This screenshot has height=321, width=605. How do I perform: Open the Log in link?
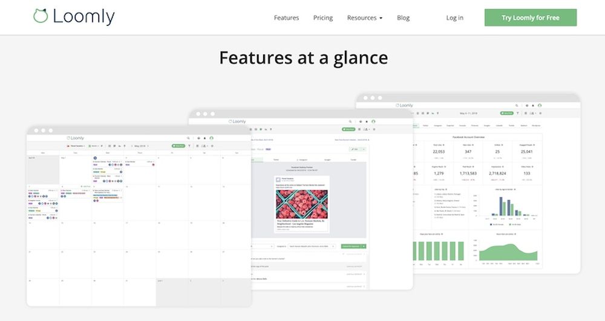(454, 18)
